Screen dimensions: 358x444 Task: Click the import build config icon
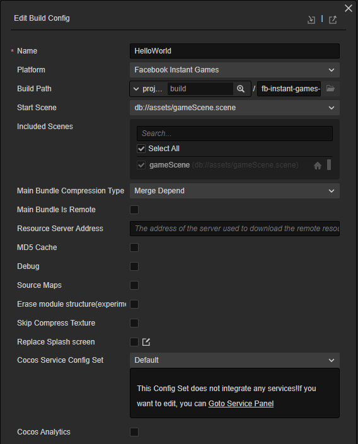(x=311, y=20)
